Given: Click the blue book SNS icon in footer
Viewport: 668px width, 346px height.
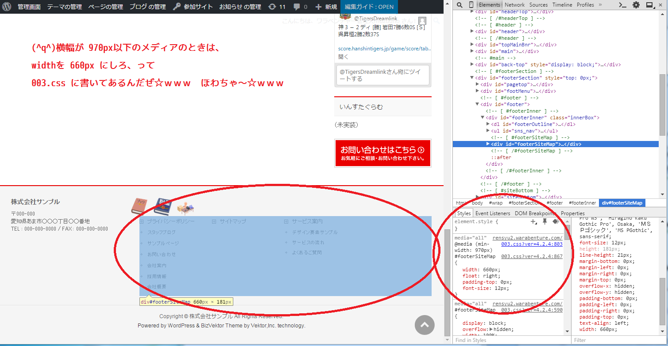Looking at the screenshot, I should tap(163, 206).
